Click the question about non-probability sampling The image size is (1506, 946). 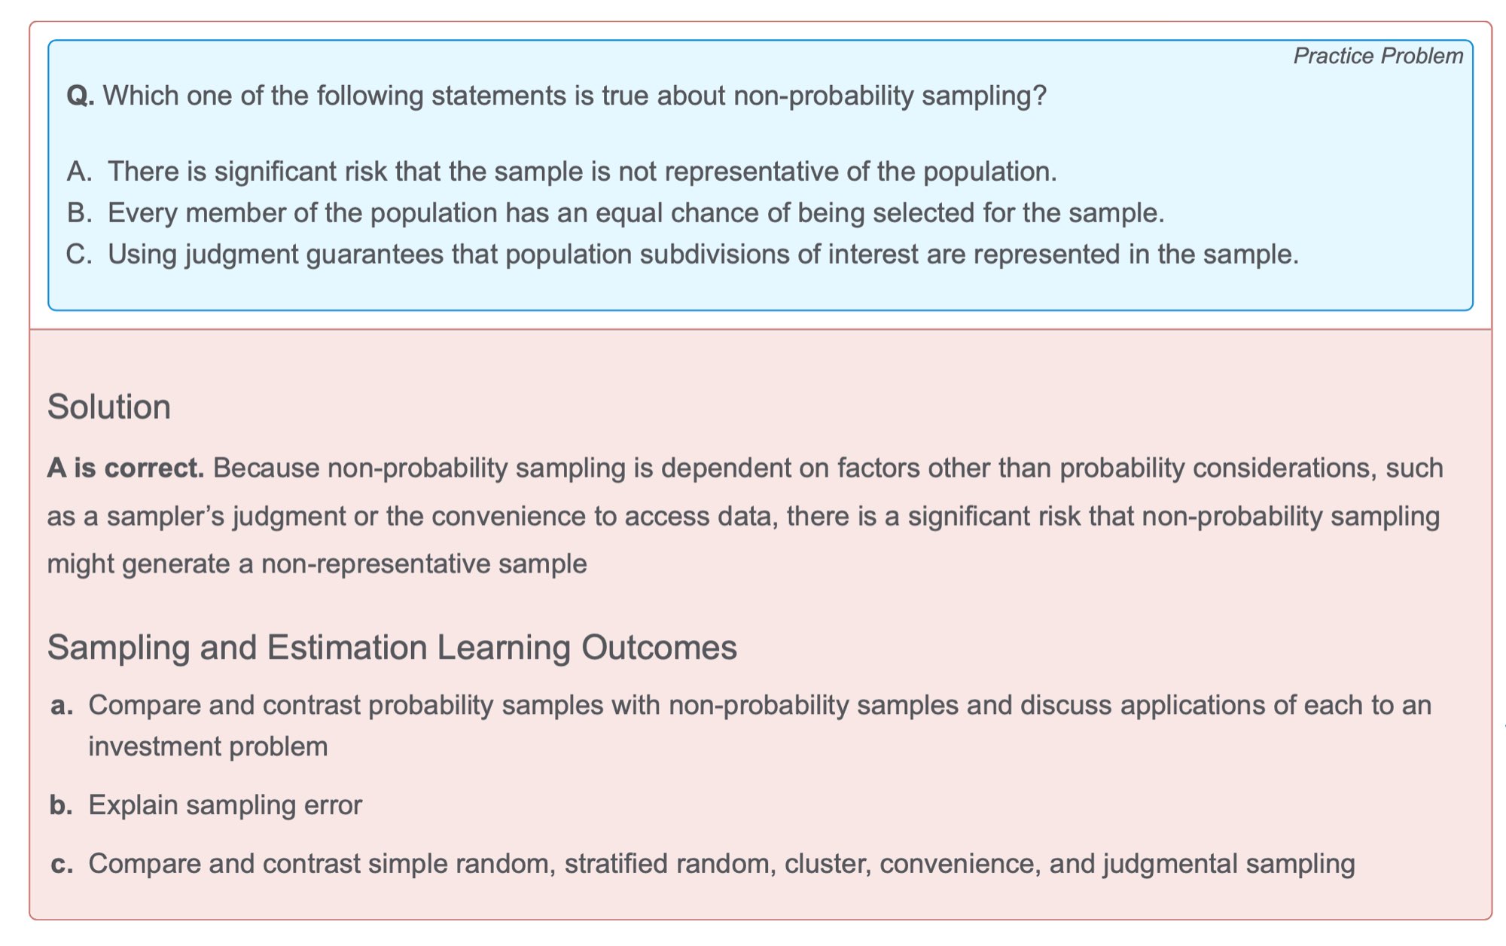(575, 96)
